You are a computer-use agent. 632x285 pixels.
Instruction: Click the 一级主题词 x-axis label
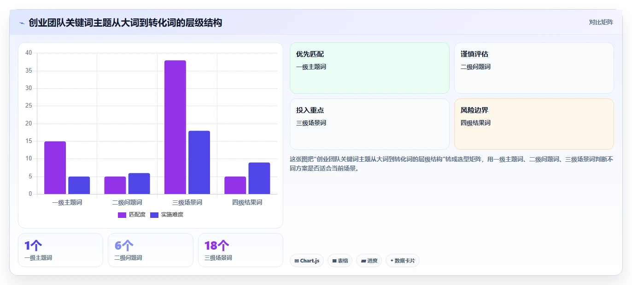click(67, 202)
